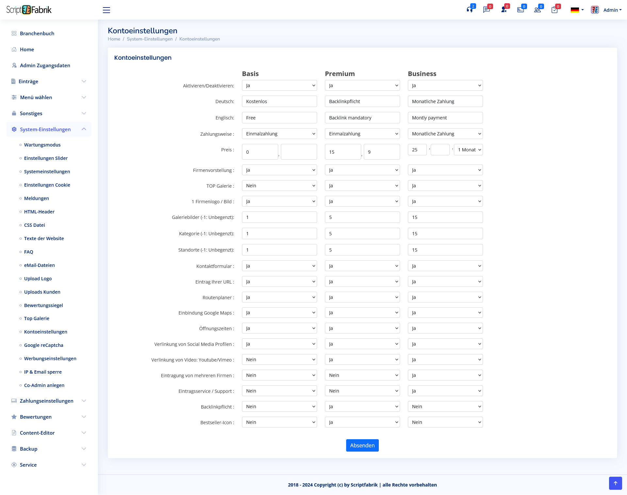Image resolution: width=627 pixels, height=495 pixels.
Task: Click the Basis Deutsch field Kostenlos
Action: click(x=279, y=101)
